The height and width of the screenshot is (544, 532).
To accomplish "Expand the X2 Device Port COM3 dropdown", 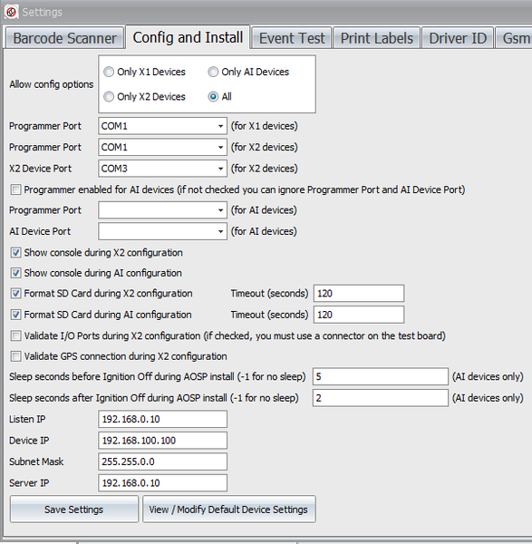I will [162, 169].
